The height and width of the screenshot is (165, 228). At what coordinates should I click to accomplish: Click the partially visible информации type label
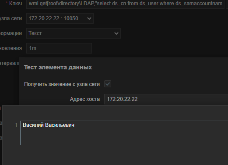(x=11, y=33)
